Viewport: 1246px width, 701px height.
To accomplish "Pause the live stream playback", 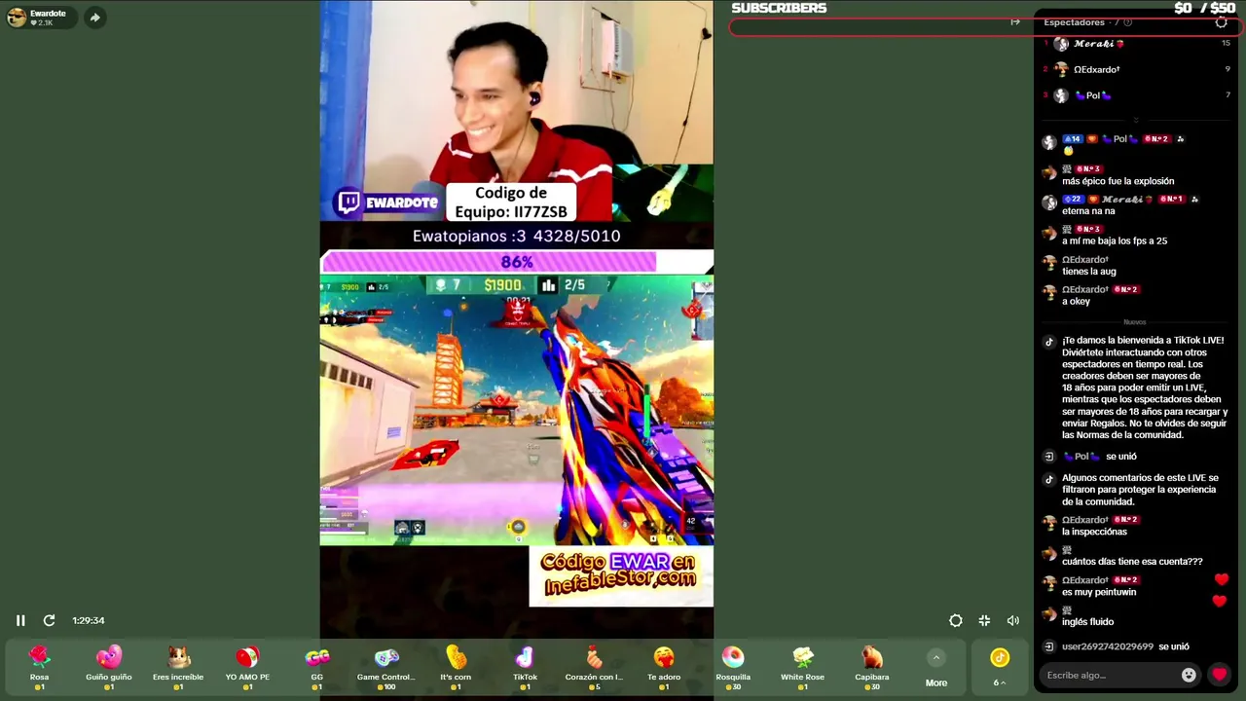I will coord(20,620).
